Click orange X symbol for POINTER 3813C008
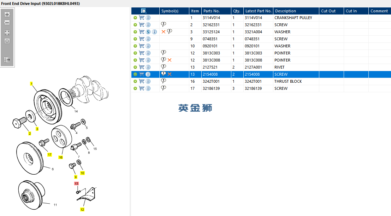Viewport: 391px width, 216px height. (x=170, y=60)
